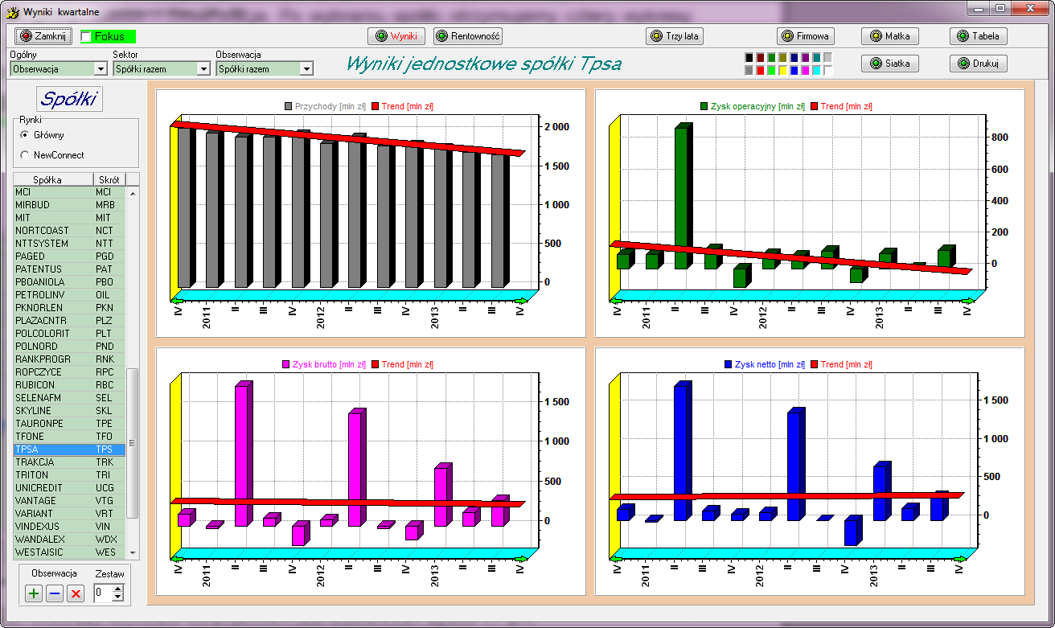Click the Drukuj print button
Image resolution: width=1055 pixels, height=628 pixels.
tap(978, 64)
